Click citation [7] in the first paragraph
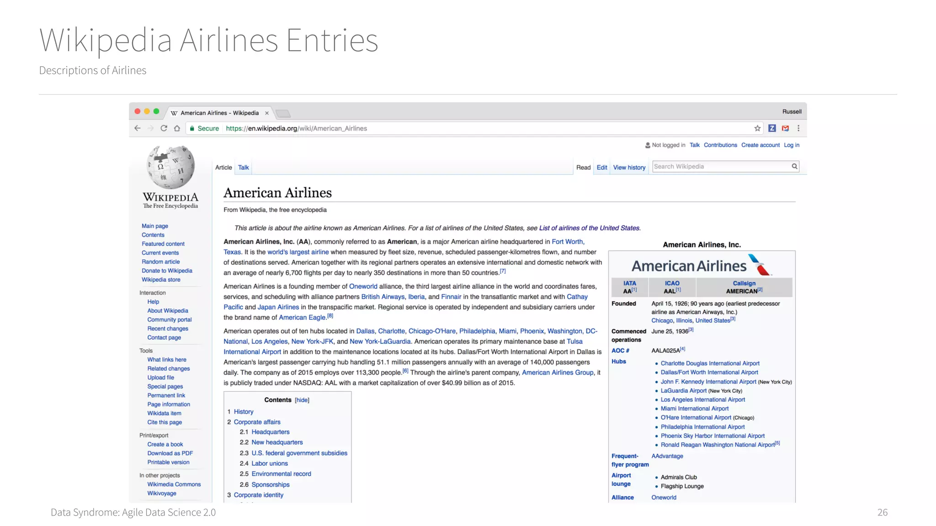 (x=502, y=271)
